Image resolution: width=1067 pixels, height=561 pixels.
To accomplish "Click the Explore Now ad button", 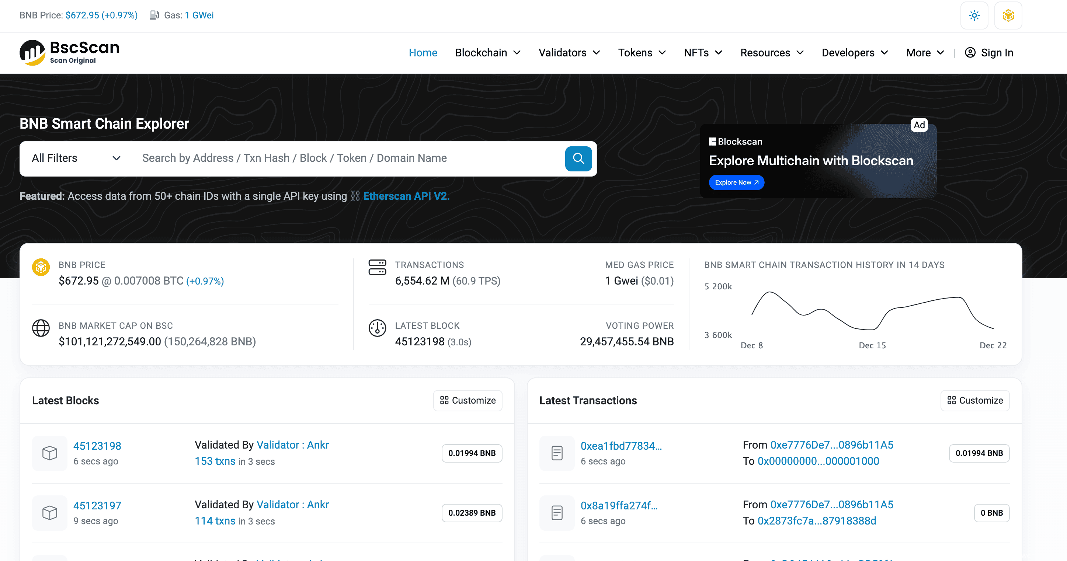I will 736,182.
